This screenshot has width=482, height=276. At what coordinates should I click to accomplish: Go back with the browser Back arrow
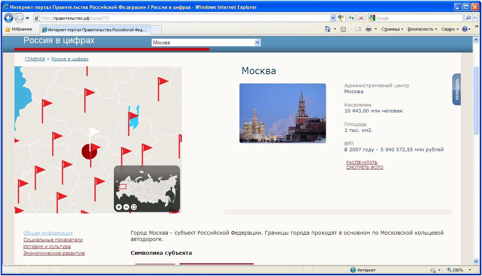tap(9, 18)
